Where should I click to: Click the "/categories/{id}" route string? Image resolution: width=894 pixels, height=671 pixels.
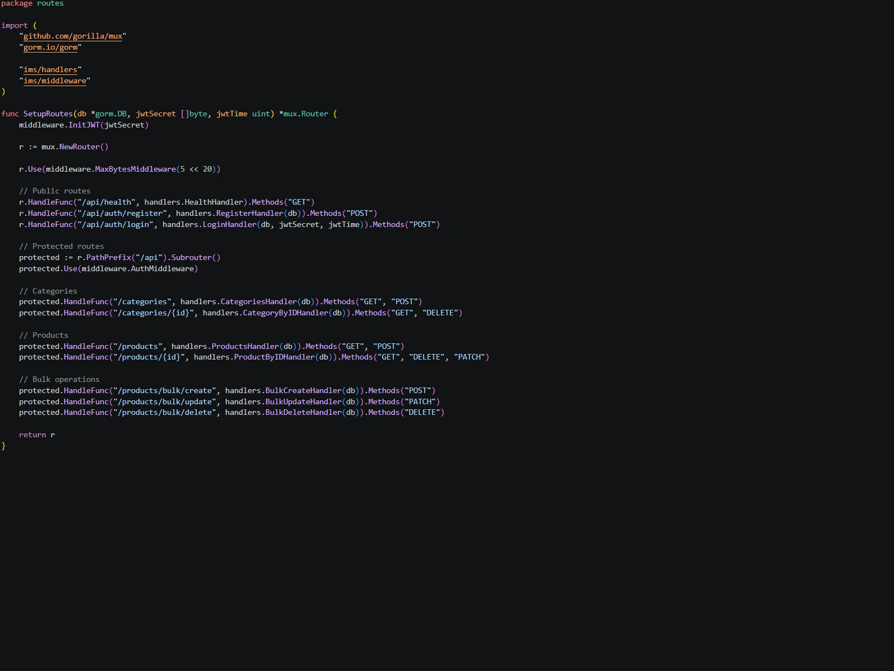(x=153, y=313)
